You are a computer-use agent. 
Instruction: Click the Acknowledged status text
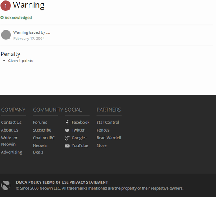(18, 18)
